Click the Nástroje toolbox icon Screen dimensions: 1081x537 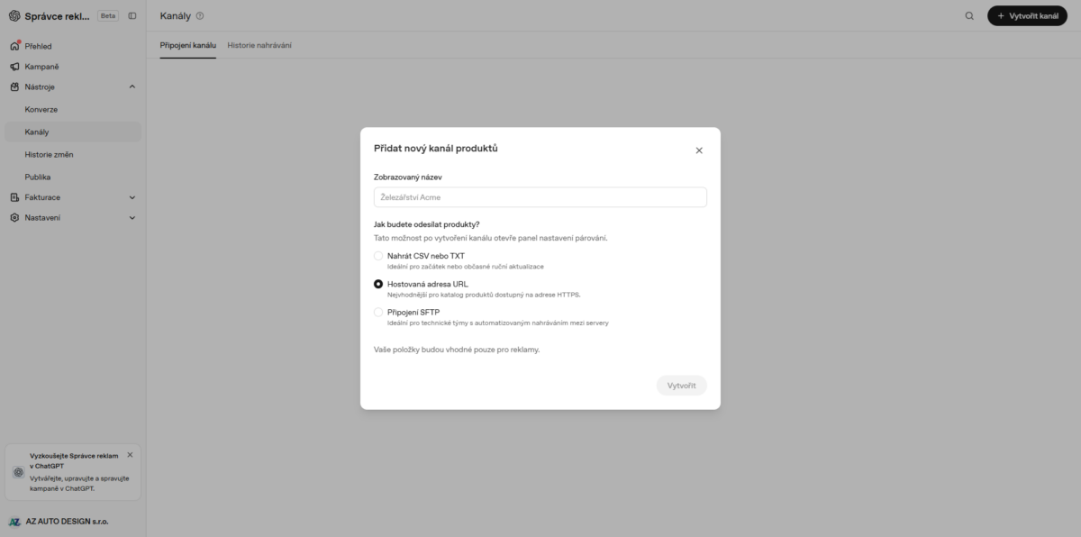pyautogui.click(x=14, y=86)
